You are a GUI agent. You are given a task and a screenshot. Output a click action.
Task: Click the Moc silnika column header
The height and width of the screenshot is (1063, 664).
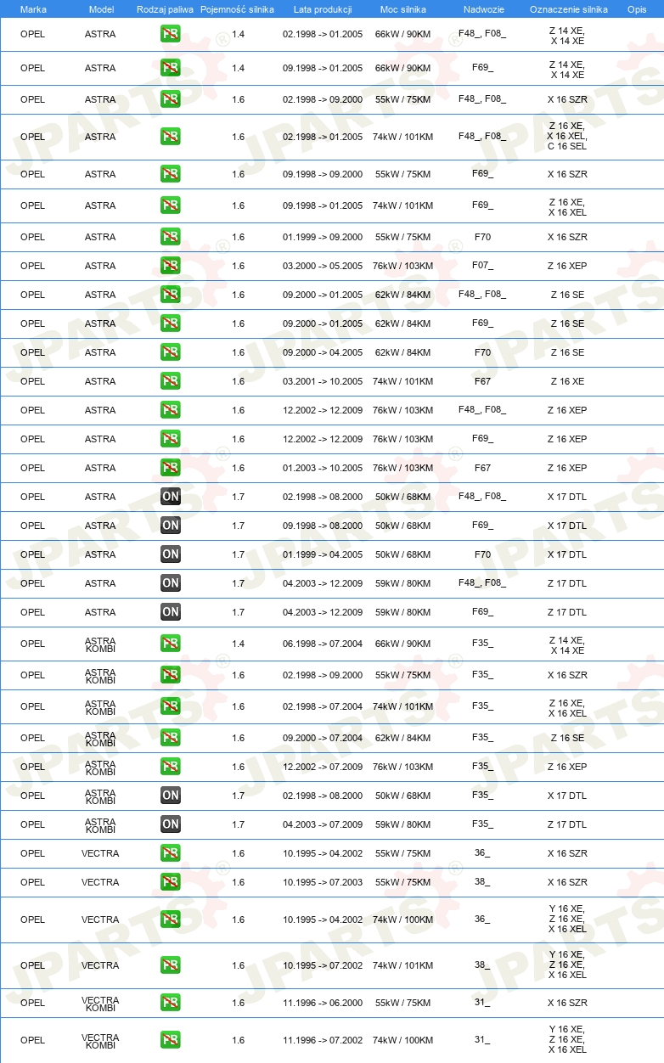pos(402,8)
